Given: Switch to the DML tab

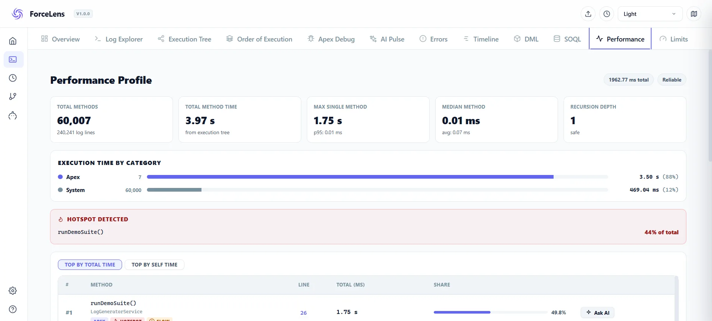Looking at the screenshot, I should 526,39.
